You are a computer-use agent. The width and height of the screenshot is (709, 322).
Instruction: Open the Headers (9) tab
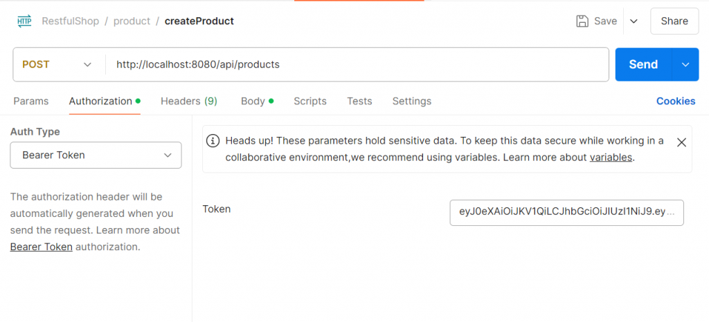tap(189, 101)
